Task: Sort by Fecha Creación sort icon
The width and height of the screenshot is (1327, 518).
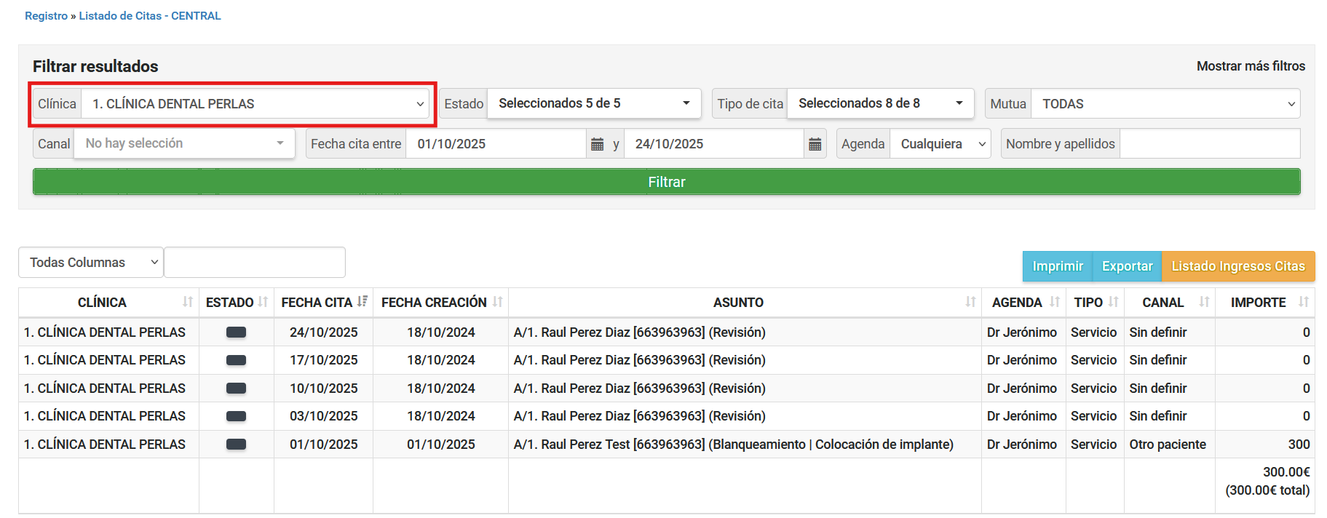Action: click(498, 302)
